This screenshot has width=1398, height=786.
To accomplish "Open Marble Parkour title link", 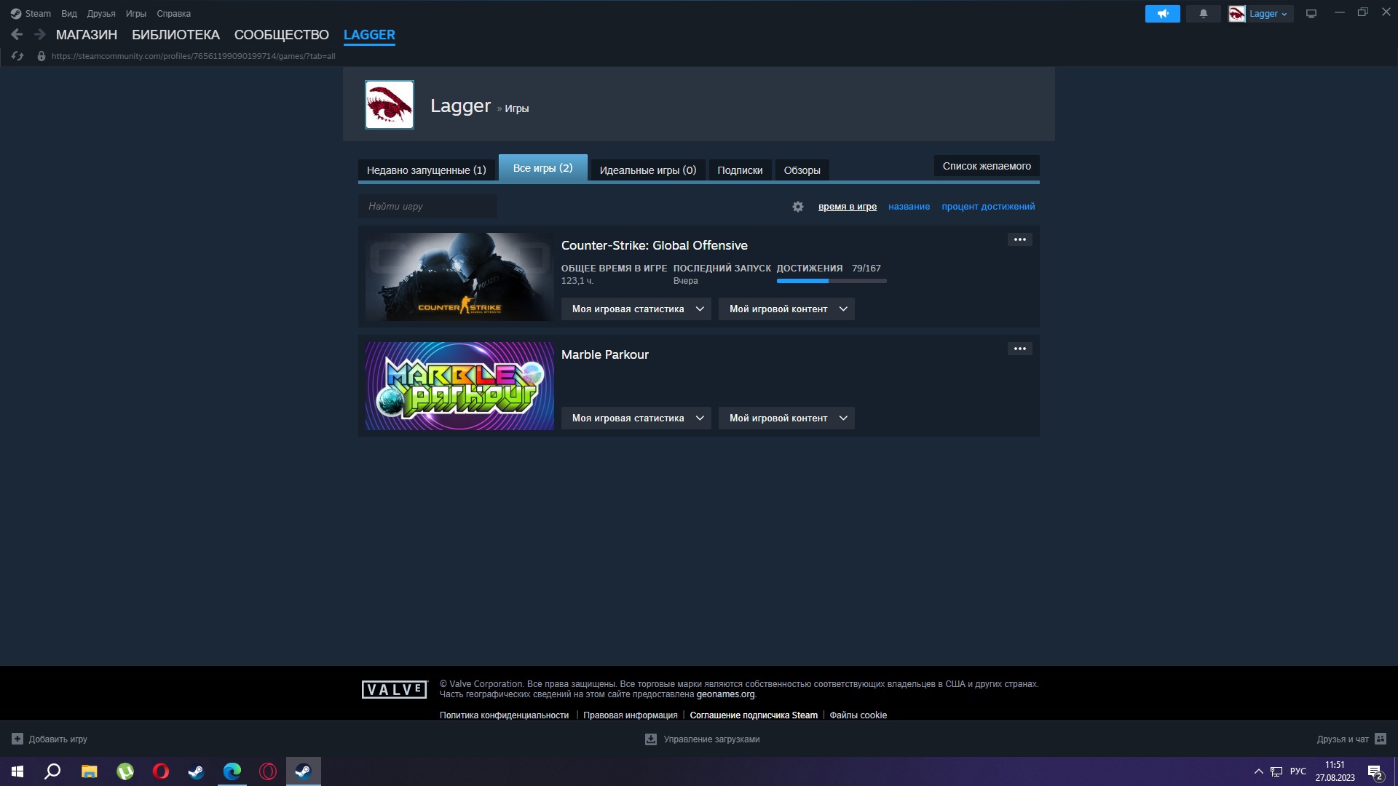I will (604, 354).
